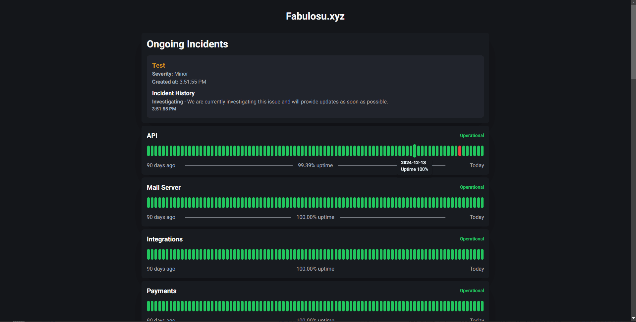Screen dimensions: 636x322
Task: Click the scrollbar down arrow
Action: pos(633,319)
